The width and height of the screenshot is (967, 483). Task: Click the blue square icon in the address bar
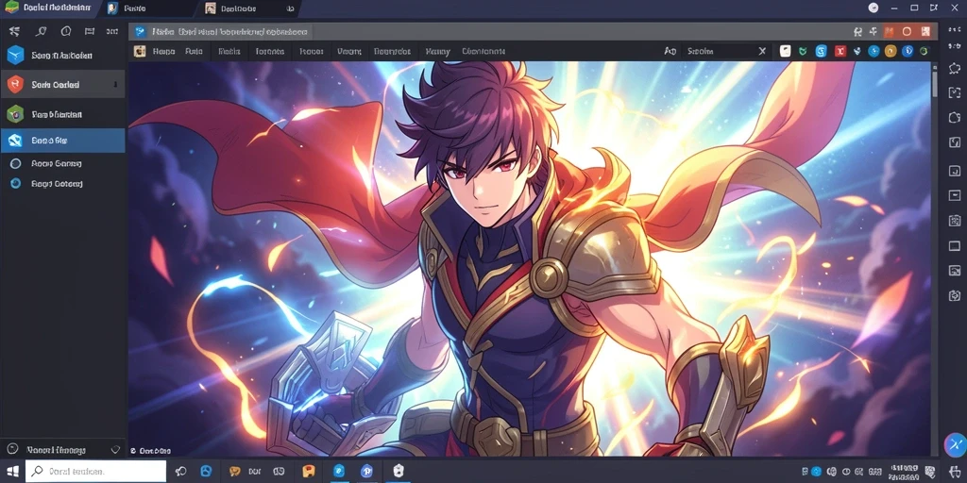coord(140,31)
